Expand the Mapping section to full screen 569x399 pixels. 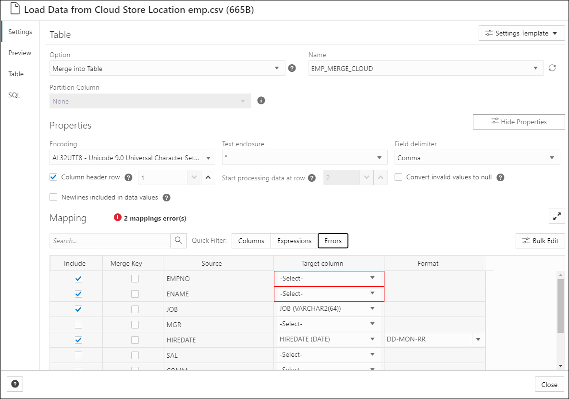(557, 216)
